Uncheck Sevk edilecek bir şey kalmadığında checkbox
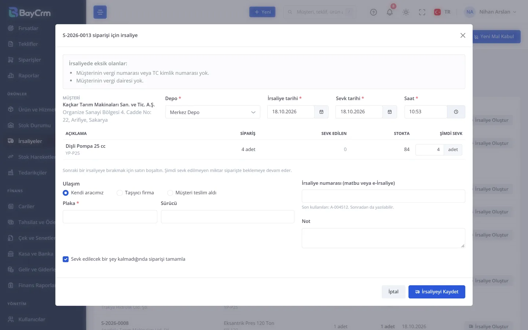Screen dimensions: 528x330 (66, 259)
